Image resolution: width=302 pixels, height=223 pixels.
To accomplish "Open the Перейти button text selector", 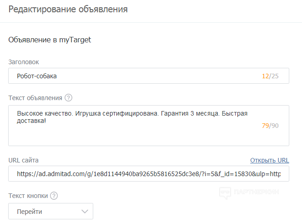I will pyautogui.click(x=50, y=212).
